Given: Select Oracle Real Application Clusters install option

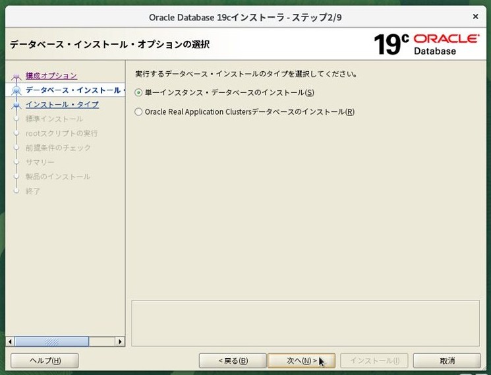Looking at the screenshot, I should point(138,112).
